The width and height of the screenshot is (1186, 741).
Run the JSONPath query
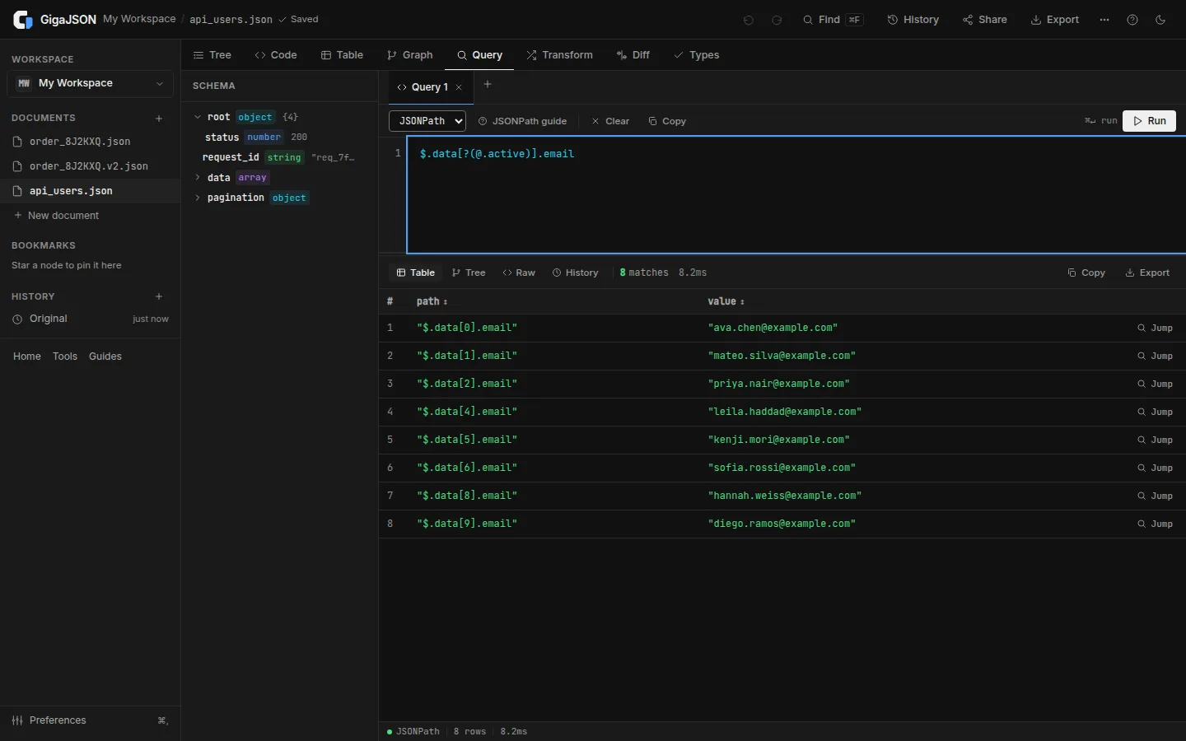[x=1150, y=121]
